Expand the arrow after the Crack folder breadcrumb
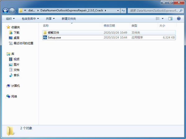 tap(105, 11)
